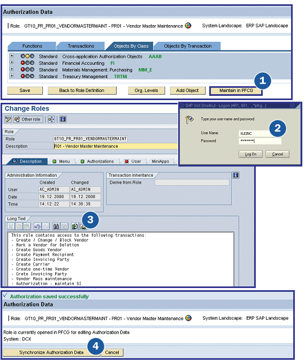This screenshot has width=305, height=363.
Task: Click inside the Long Text editor area
Action: (x=120, y=259)
